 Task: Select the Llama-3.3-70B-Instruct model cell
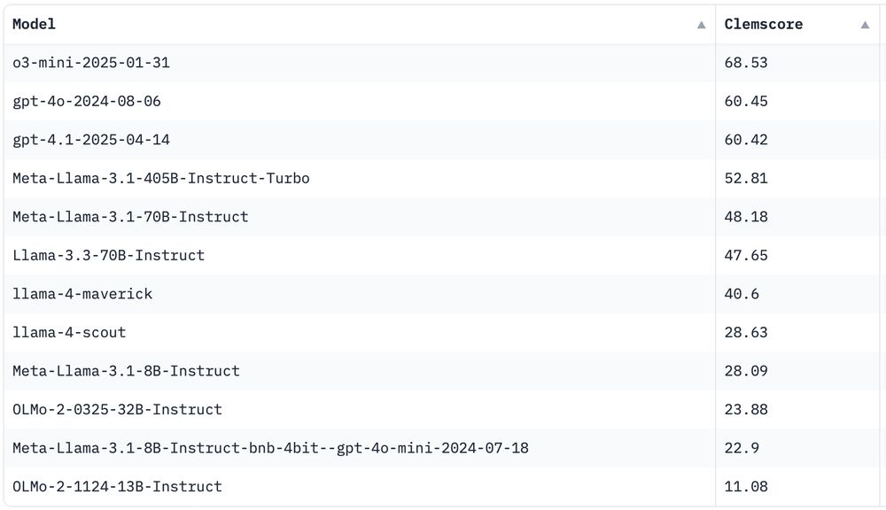(x=360, y=255)
